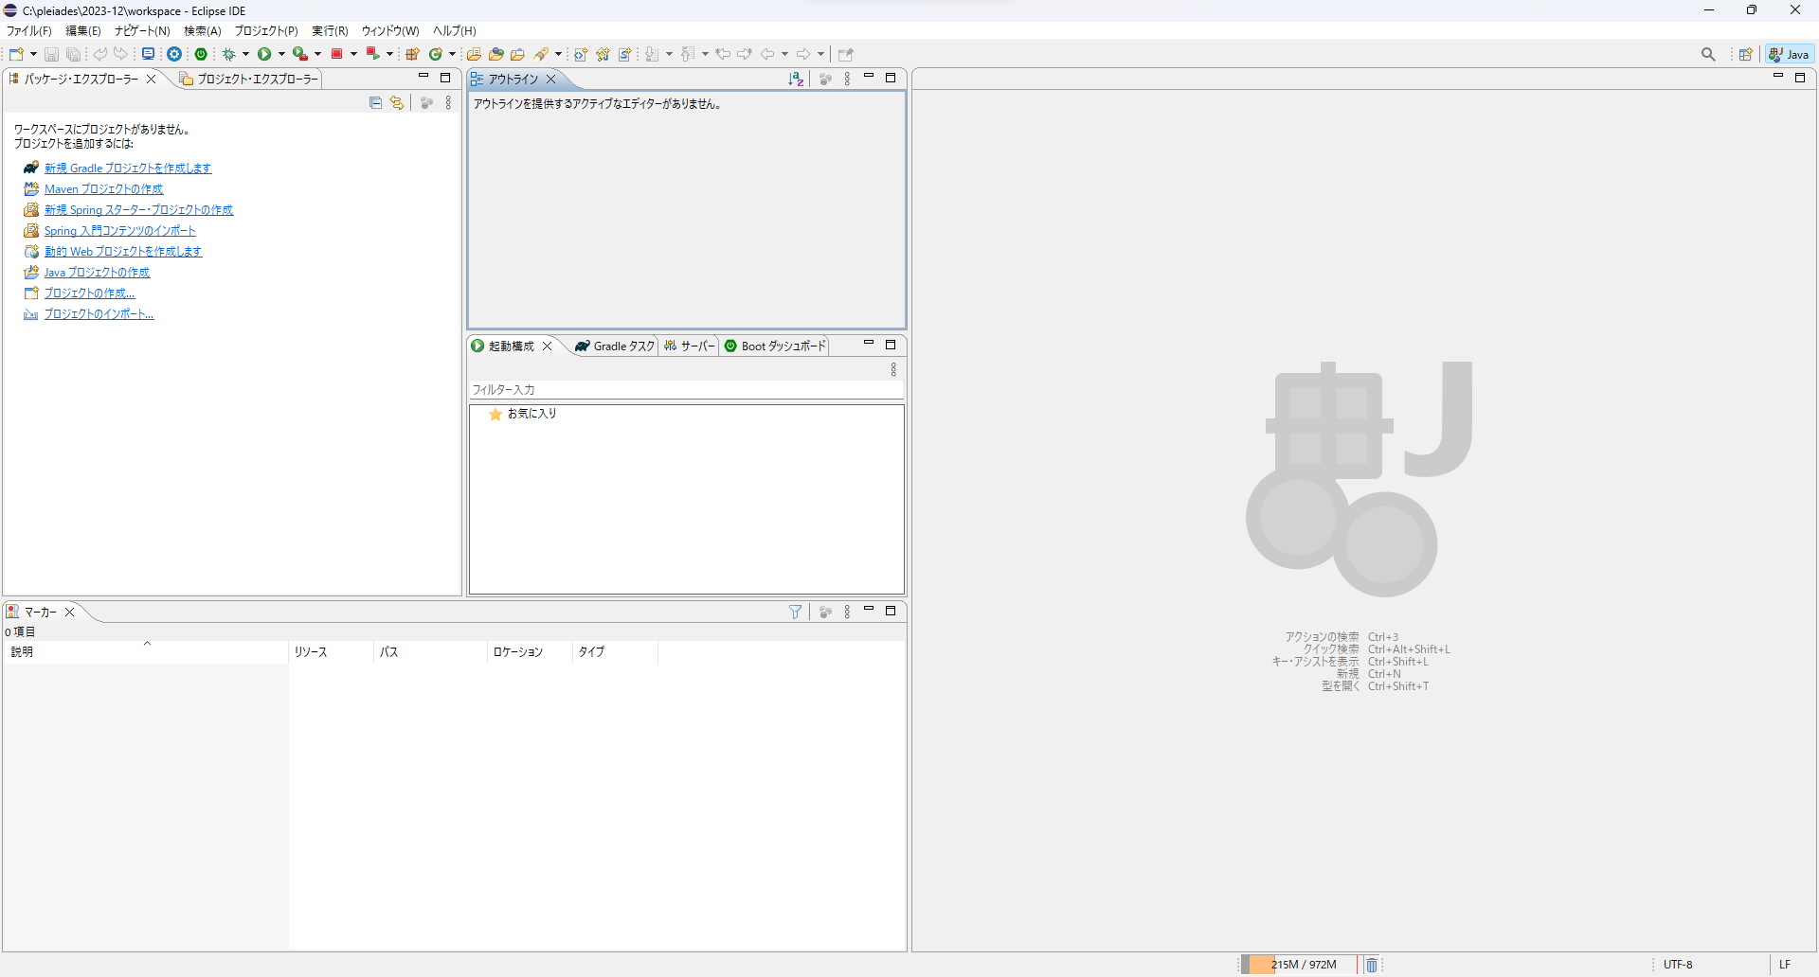Screen dimensions: 1819x977
Task: Click the Debug bug icon in toolbar
Action: pos(228,55)
